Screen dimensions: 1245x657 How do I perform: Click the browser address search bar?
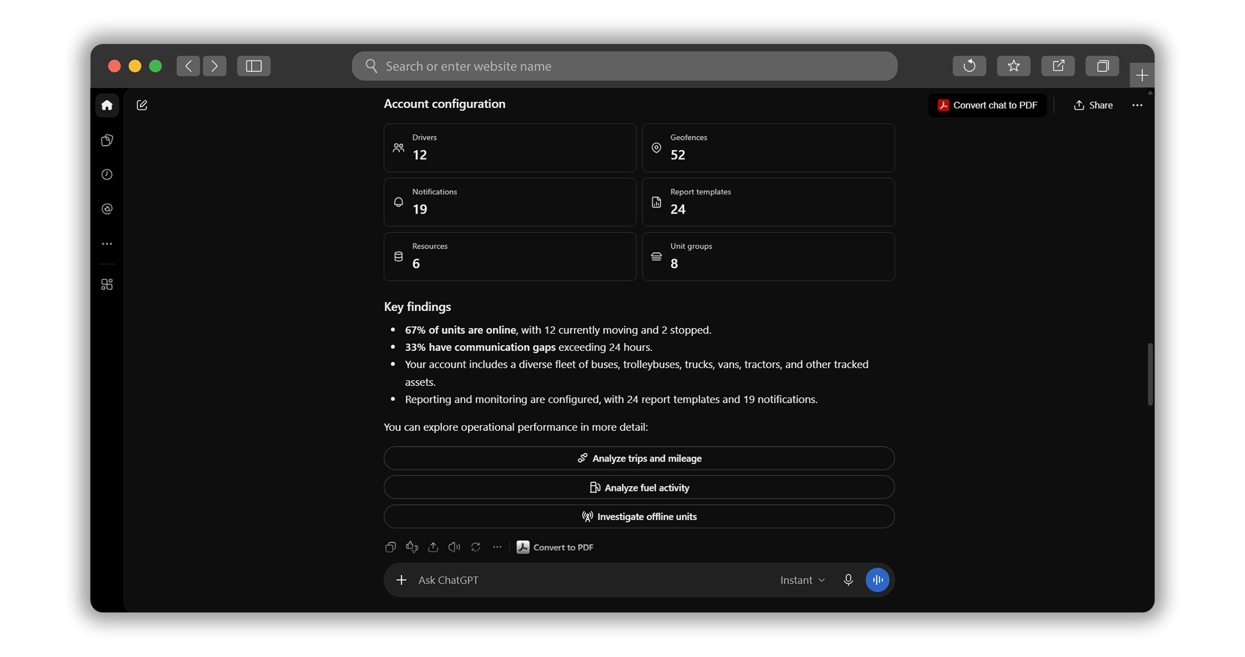624,66
